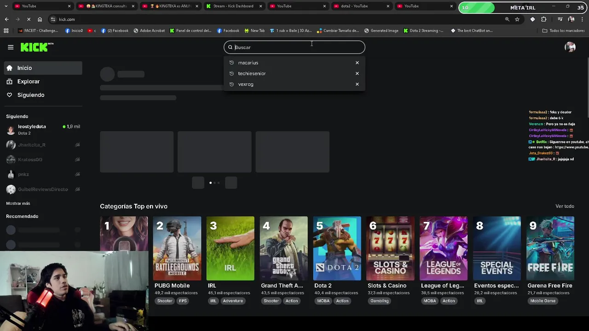
Task: Stop page loading with the X button
Action: point(29,19)
